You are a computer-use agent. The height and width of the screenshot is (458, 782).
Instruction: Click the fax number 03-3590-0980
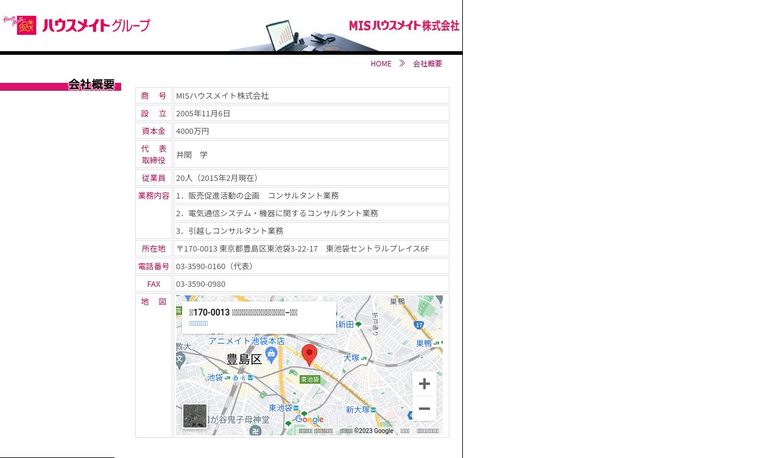(x=200, y=284)
